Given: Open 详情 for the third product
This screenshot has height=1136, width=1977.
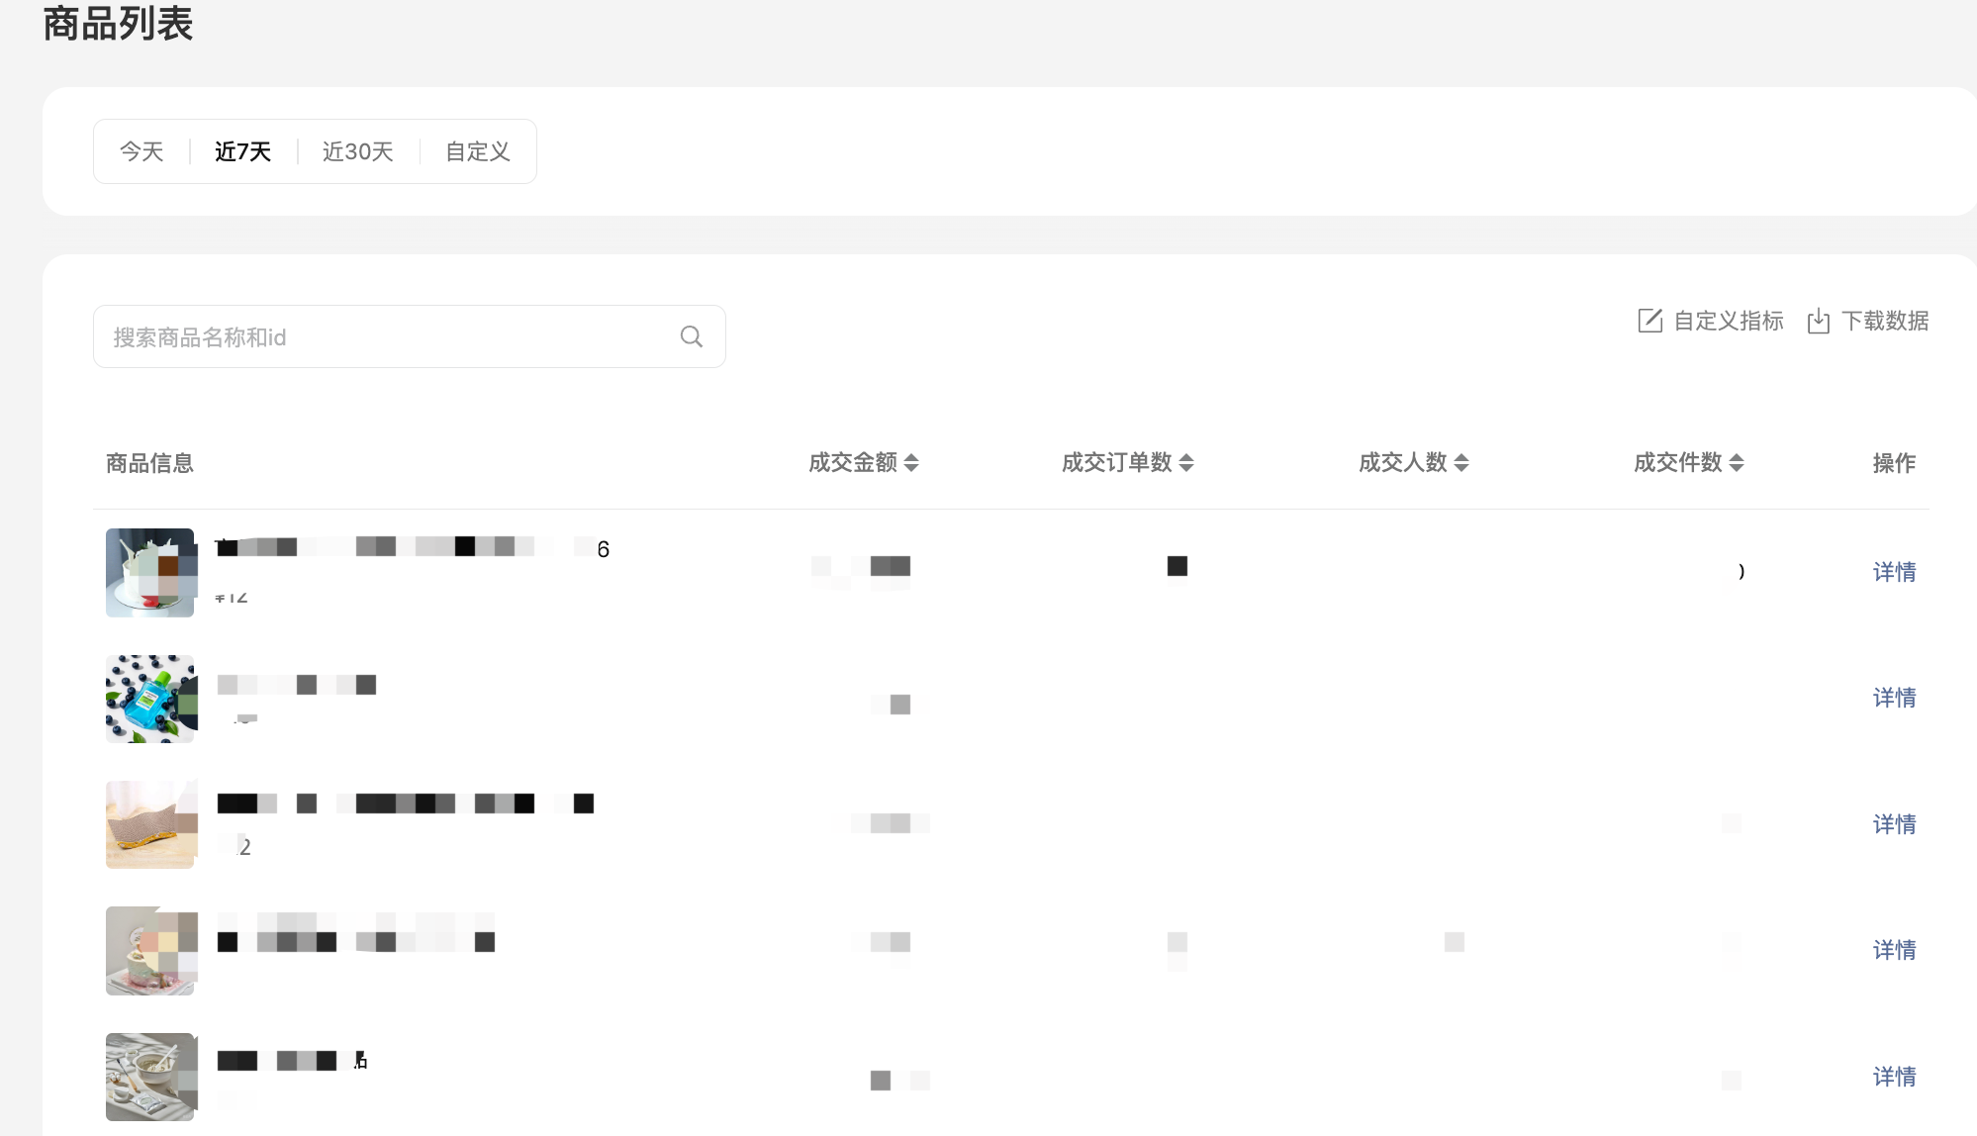Looking at the screenshot, I should (1894, 824).
